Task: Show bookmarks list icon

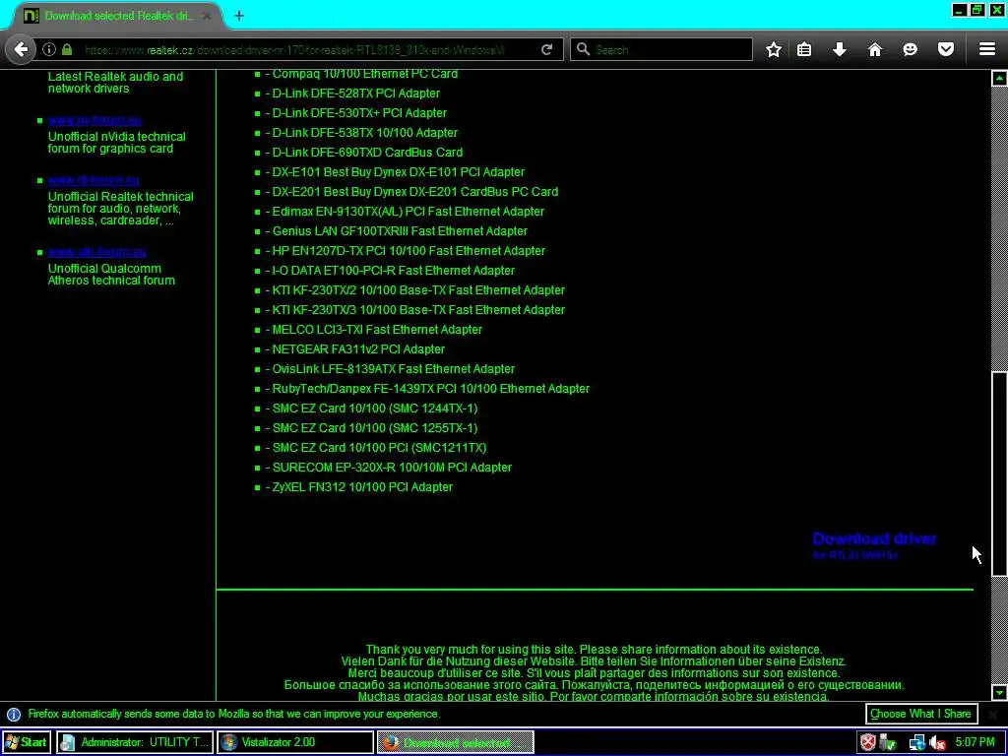Action: [804, 49]
